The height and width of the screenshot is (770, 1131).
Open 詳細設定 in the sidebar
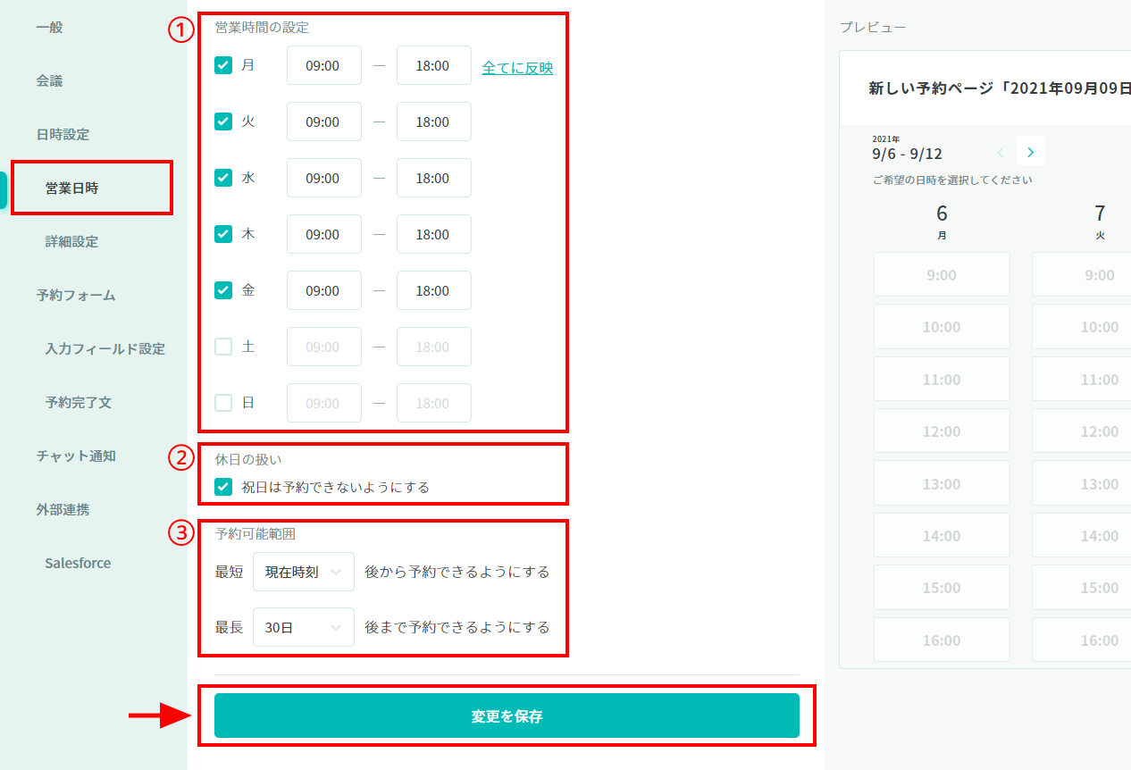[x=72, y=242]
